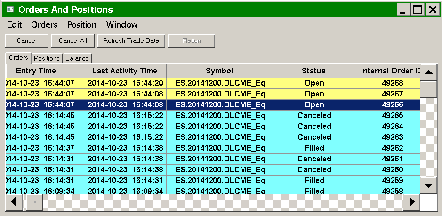Sort by Symbol column header
The height and width of the screenshot is (216, 442).
(220, 71)
